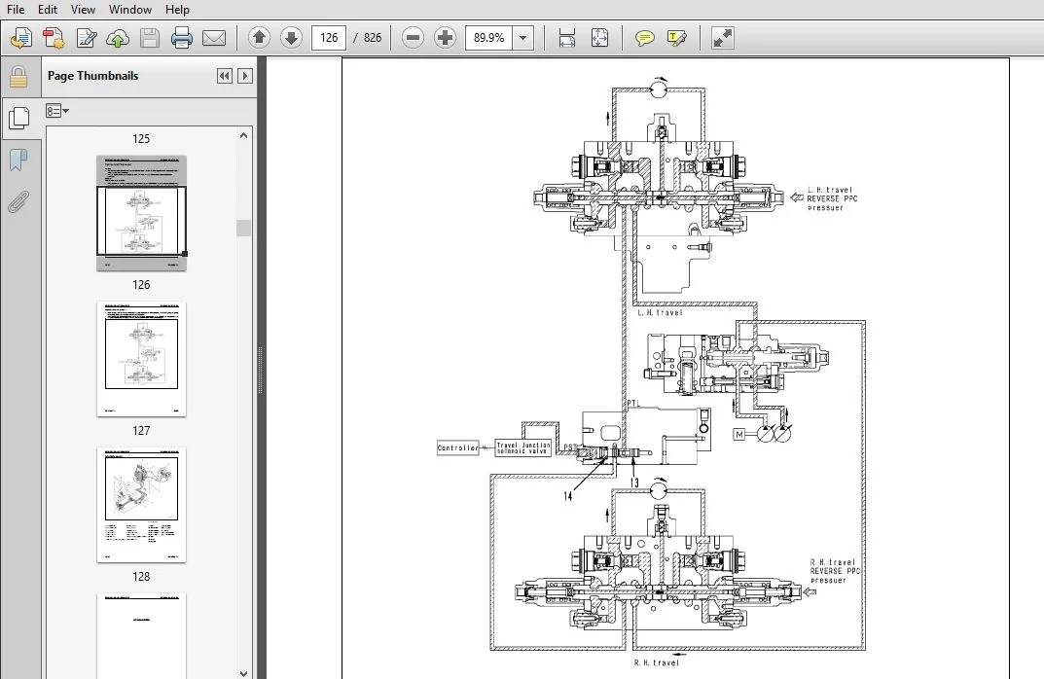Go to next page with the down arrow
The width and height of the screenshot is (1044, 679).
click(x=291, y=38)
